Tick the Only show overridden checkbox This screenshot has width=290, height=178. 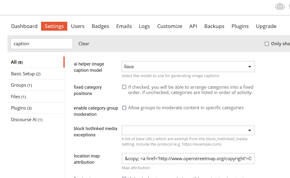[267, 44]
